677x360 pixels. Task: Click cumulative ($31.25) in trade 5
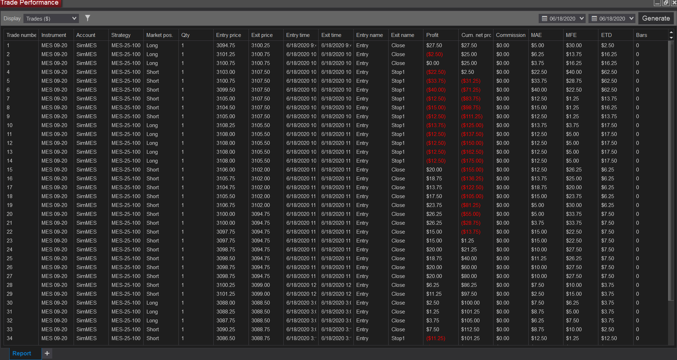point(471,81)
